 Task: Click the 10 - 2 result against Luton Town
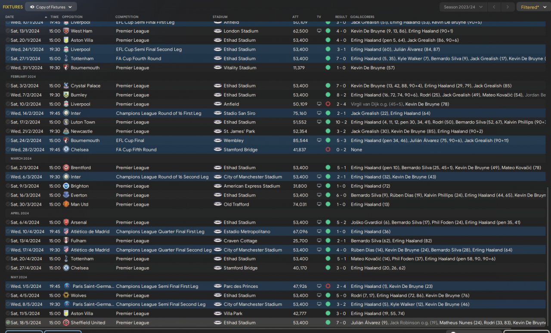click(x=342, y=122)
